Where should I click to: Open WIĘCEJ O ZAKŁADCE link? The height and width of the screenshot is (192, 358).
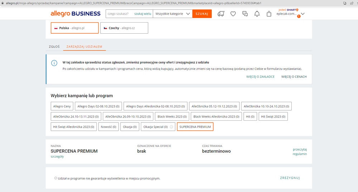coord(260,77)
